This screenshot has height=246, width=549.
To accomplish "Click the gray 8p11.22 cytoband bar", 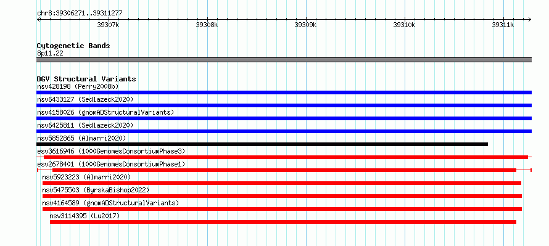I will tap(284, 60).
